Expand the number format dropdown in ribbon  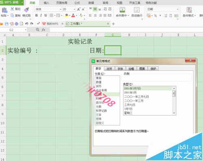pyautogui.click(x=177, y=9)
